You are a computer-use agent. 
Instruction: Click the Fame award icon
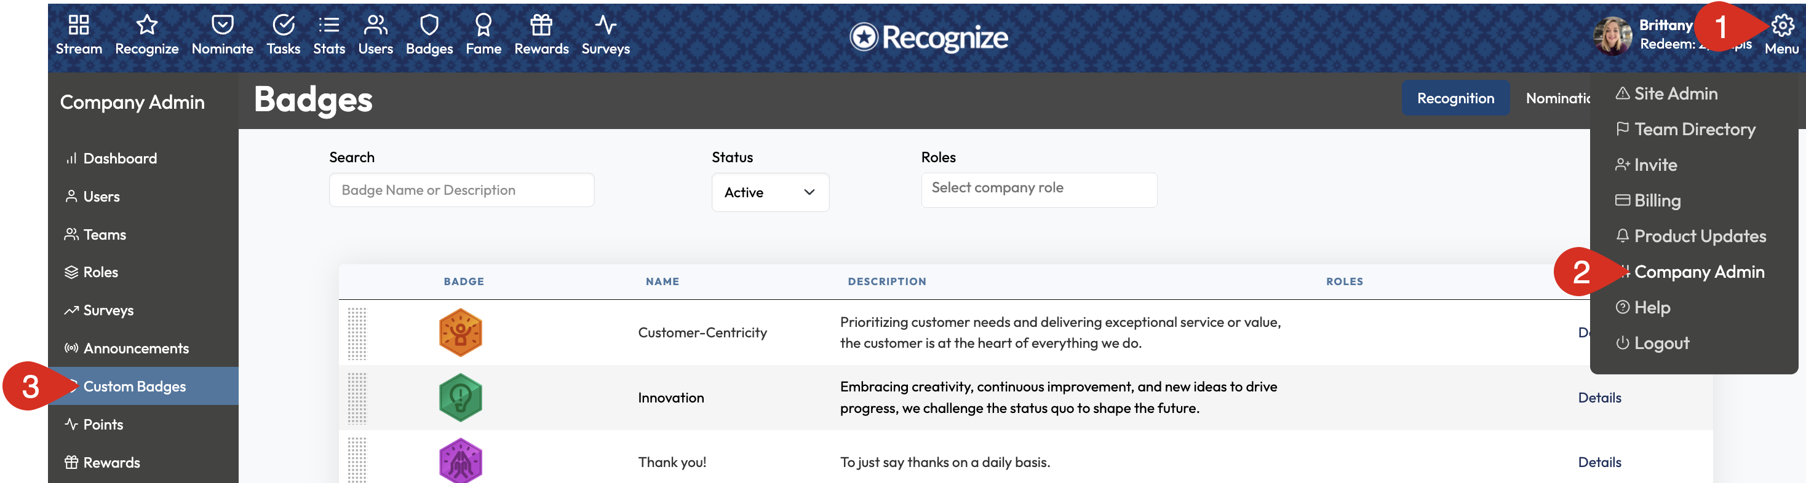(483, 25)
